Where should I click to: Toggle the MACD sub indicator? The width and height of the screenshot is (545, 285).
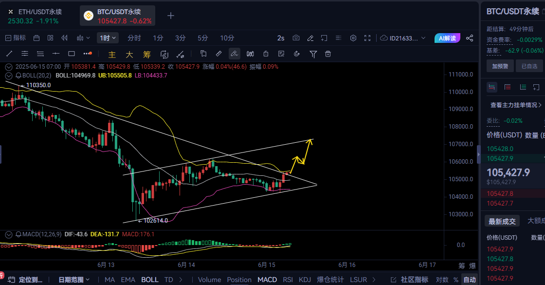tap(267, 280)
